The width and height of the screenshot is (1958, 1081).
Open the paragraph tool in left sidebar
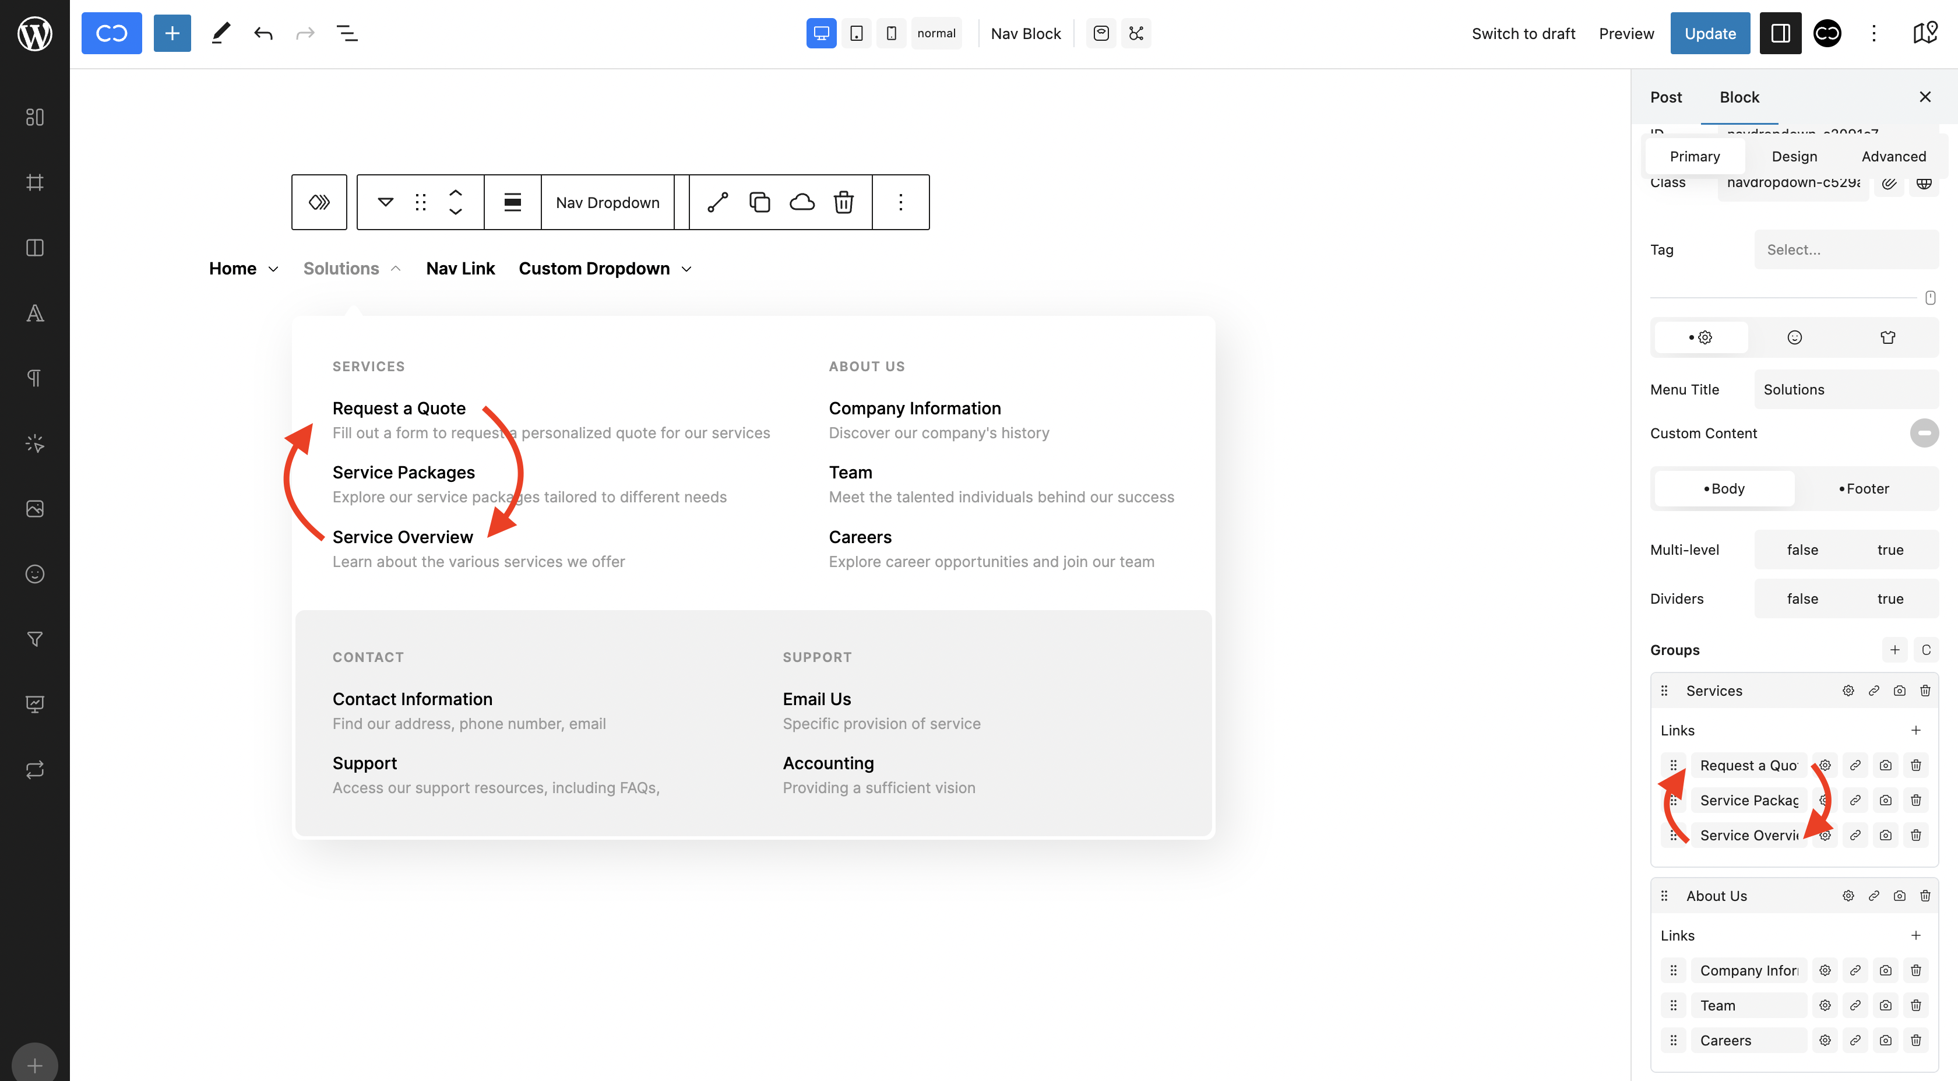pos(34,378)
